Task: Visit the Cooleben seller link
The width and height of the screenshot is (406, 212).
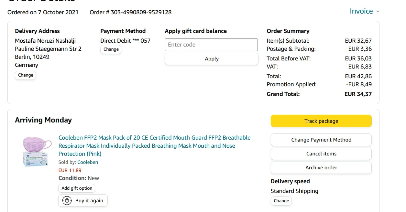Action: pos(87,162)
